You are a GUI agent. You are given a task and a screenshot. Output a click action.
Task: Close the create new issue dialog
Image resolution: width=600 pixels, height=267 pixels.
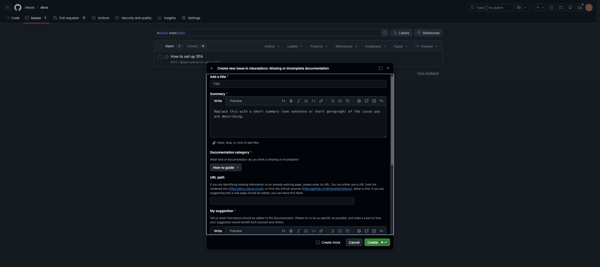[388, 68]
